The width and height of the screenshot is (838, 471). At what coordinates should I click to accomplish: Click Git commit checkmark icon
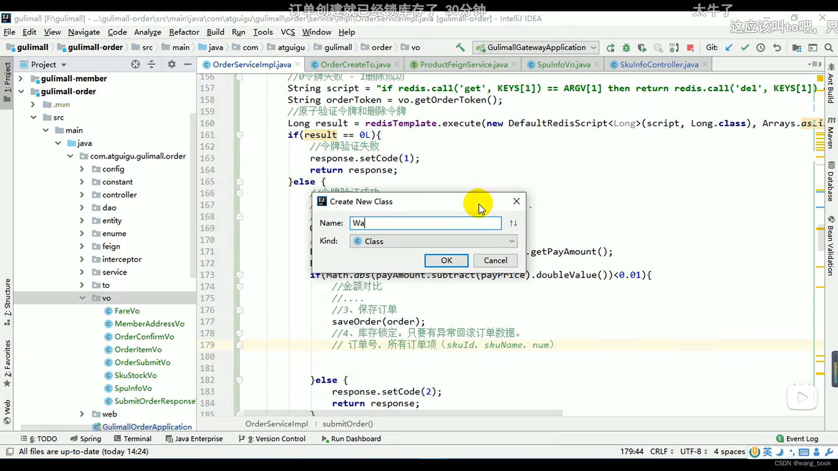[745, 48]
